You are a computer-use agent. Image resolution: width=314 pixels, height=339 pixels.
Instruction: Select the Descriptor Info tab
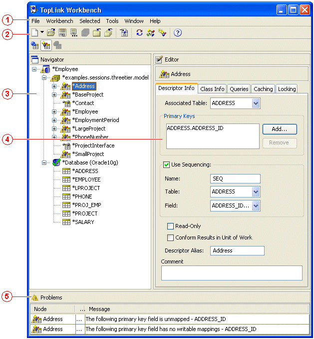click(176, 88)
